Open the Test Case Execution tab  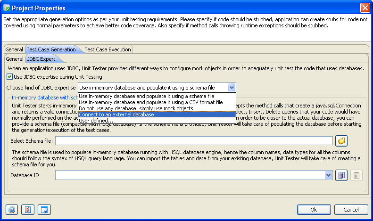pyautogui.click(x=108, y=49)
